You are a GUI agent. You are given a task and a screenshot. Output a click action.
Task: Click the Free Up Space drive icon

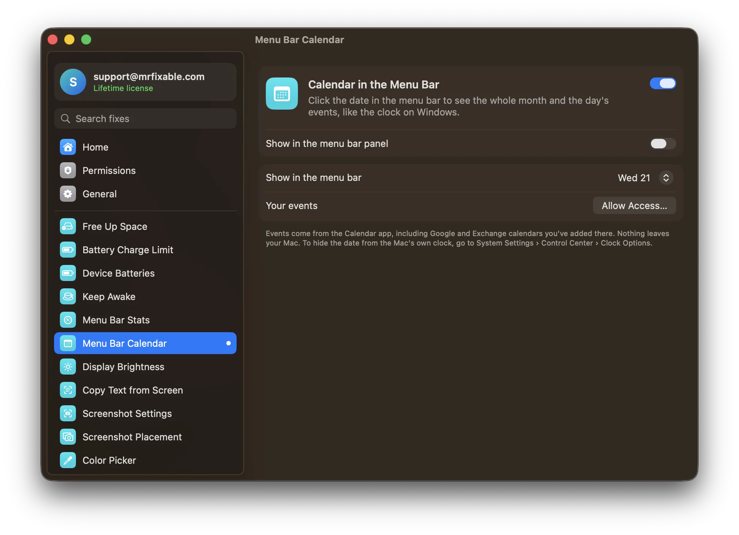click(x=68, y=226)
